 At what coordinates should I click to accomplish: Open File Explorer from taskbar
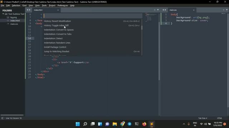tap(115, 124)
